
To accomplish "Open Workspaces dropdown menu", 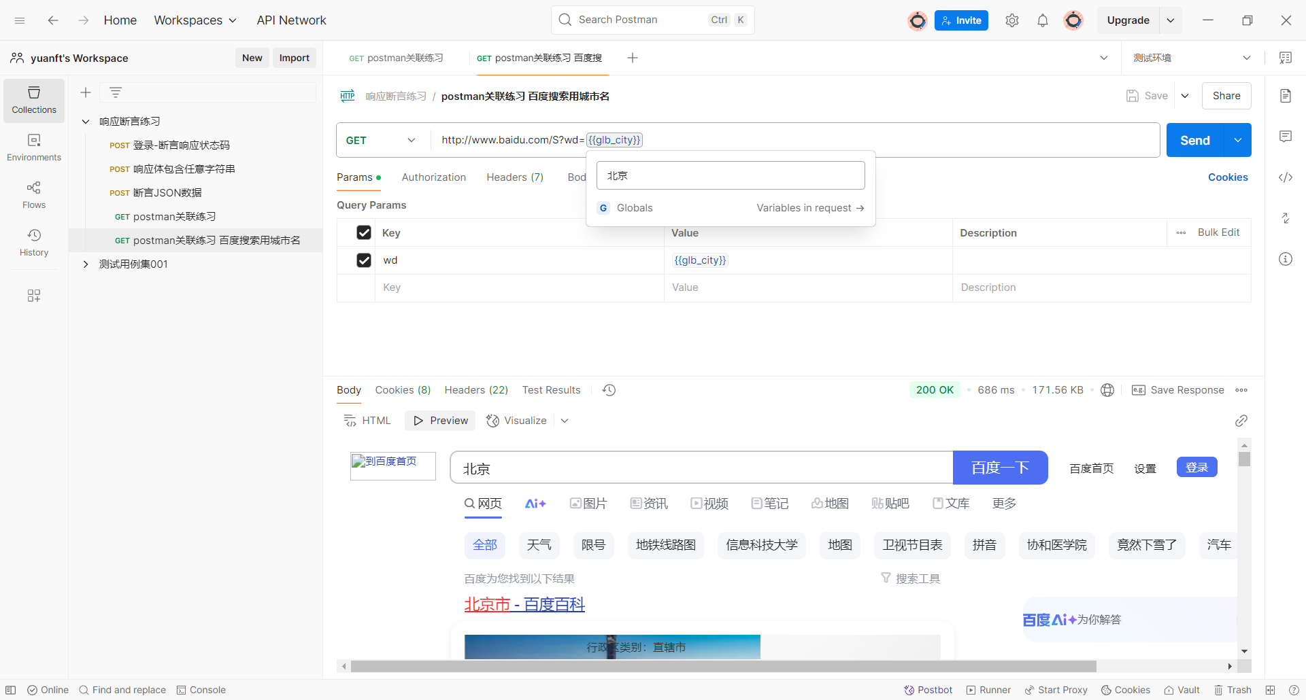I will tap(195, 20).
